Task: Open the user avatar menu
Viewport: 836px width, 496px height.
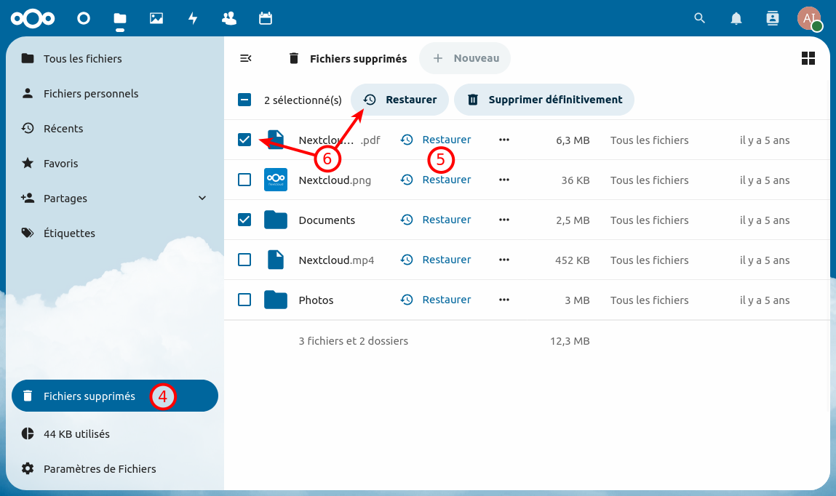Action: pos(809,18)
